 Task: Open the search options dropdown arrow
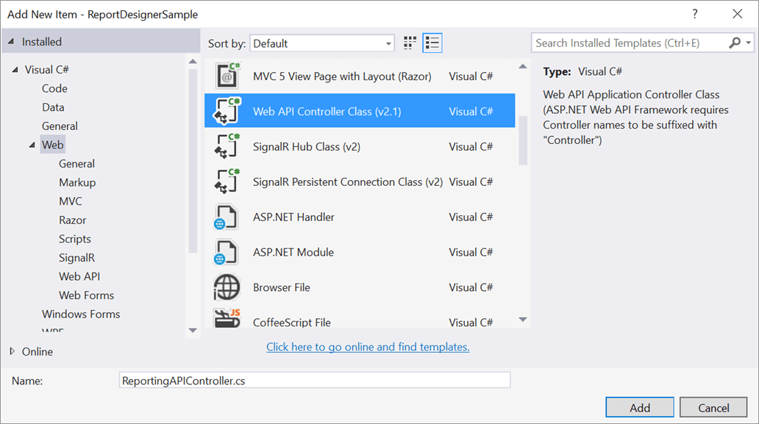coord(749,43)
